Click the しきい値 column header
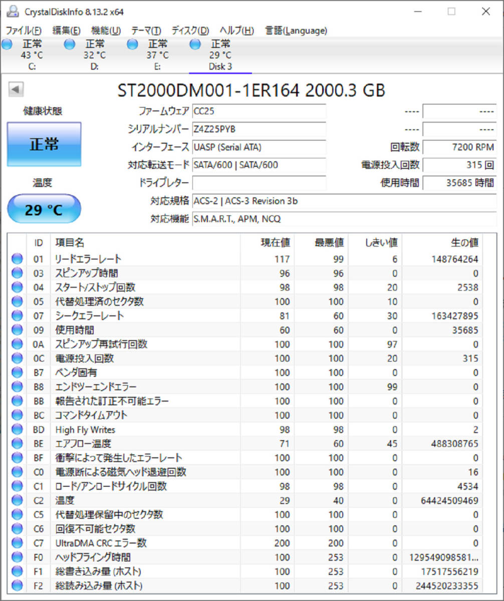 [375, 243]
